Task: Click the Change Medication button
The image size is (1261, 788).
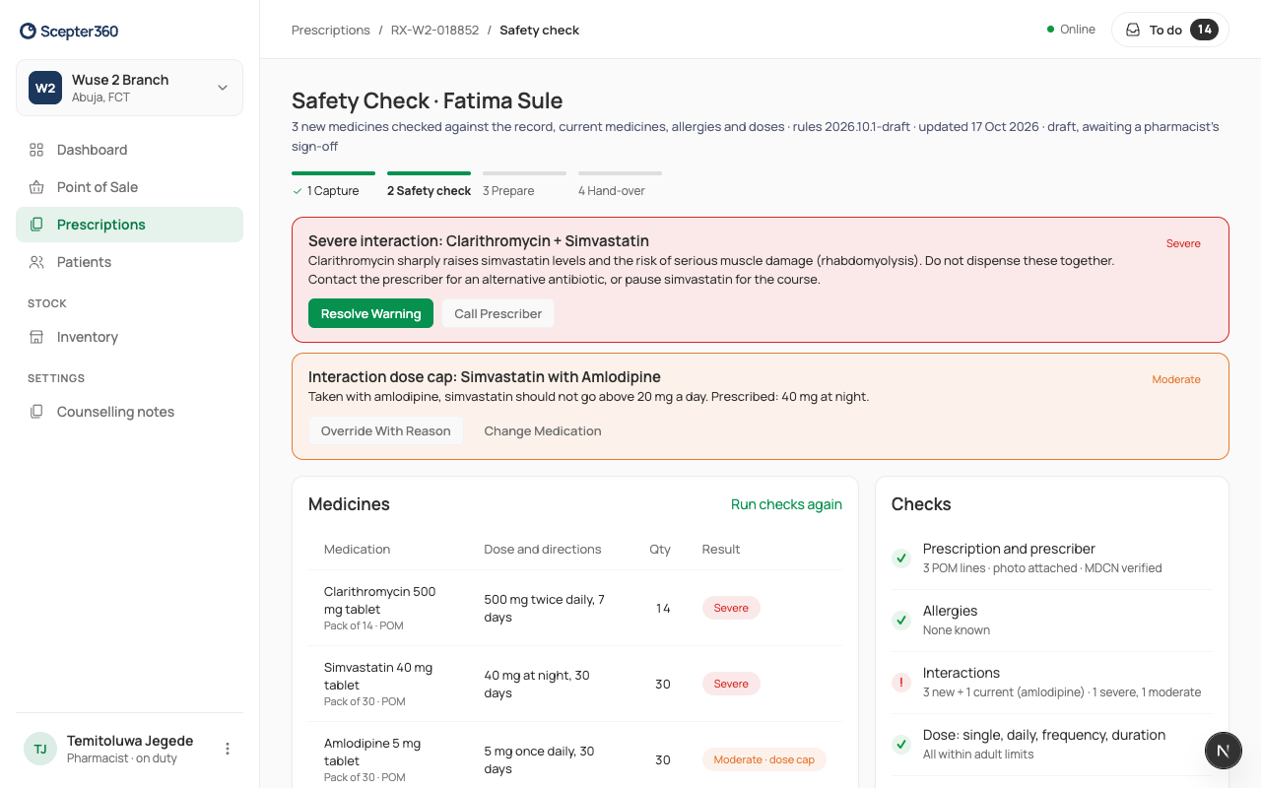Action: pyautogui.click(x=543, y=430)
